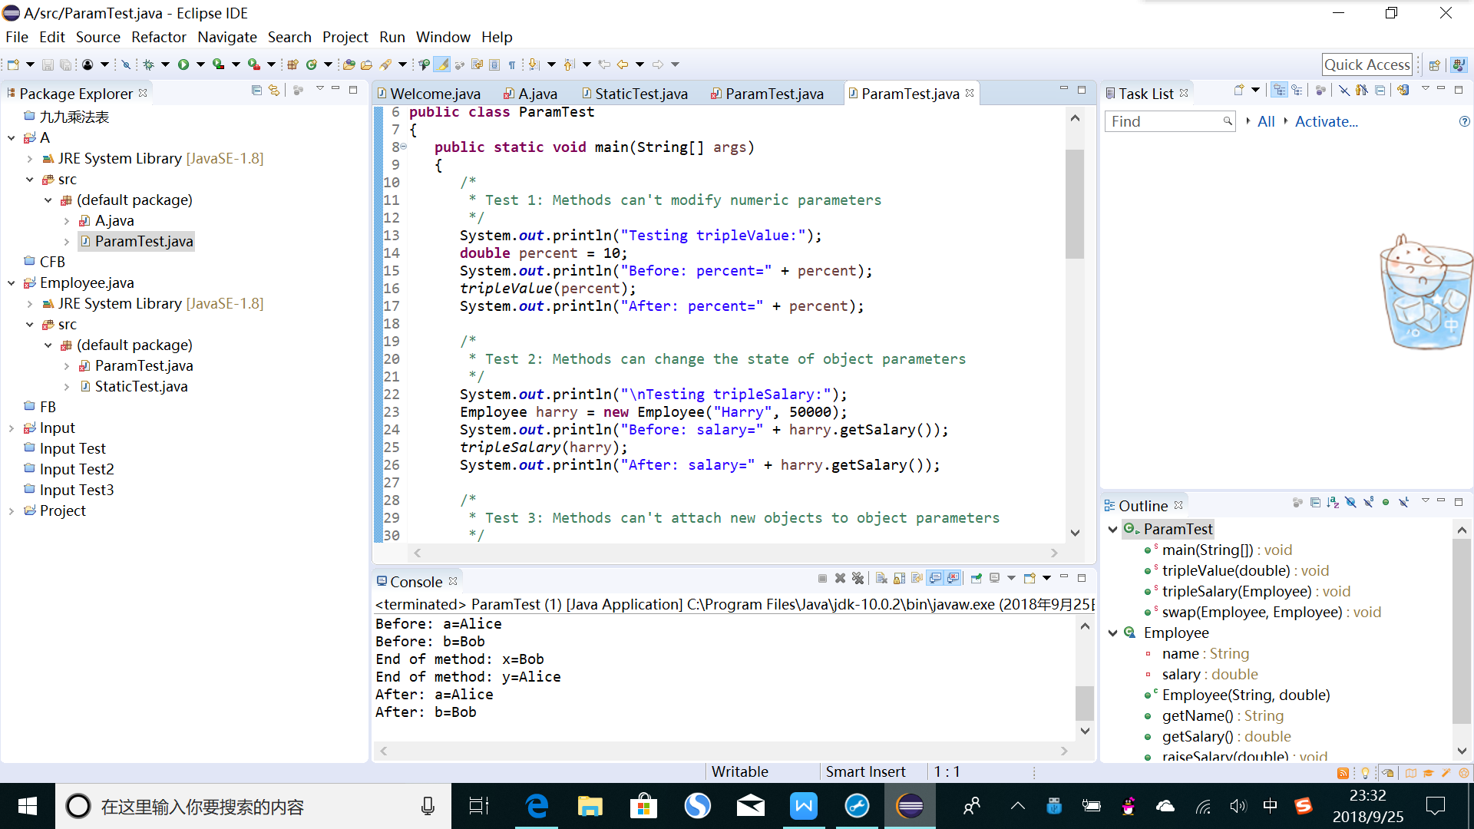Viewport: 1474px width, 829px height.
Task: Run the program with green Run button
Action: click(183, 64)
